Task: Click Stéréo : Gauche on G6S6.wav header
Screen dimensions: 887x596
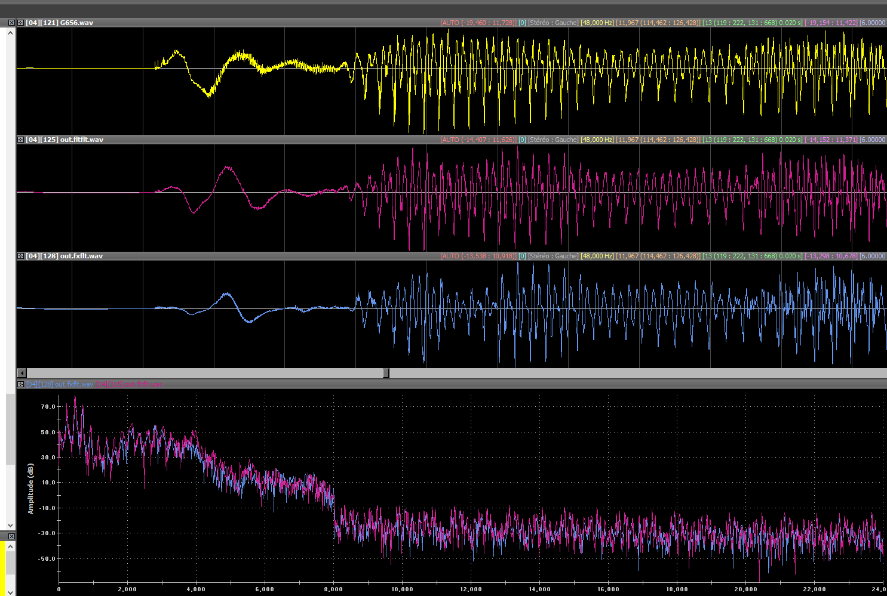Action: [553, 23]
